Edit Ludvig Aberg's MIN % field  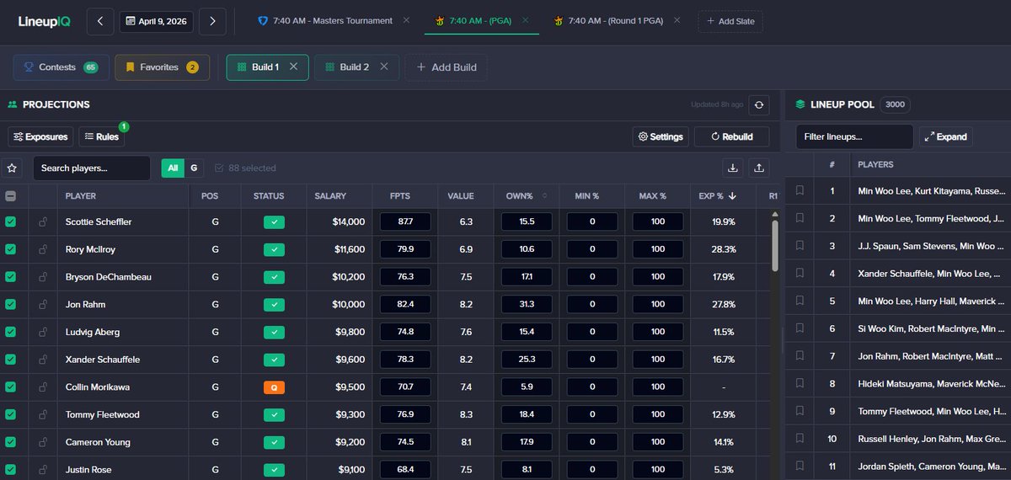592,332
